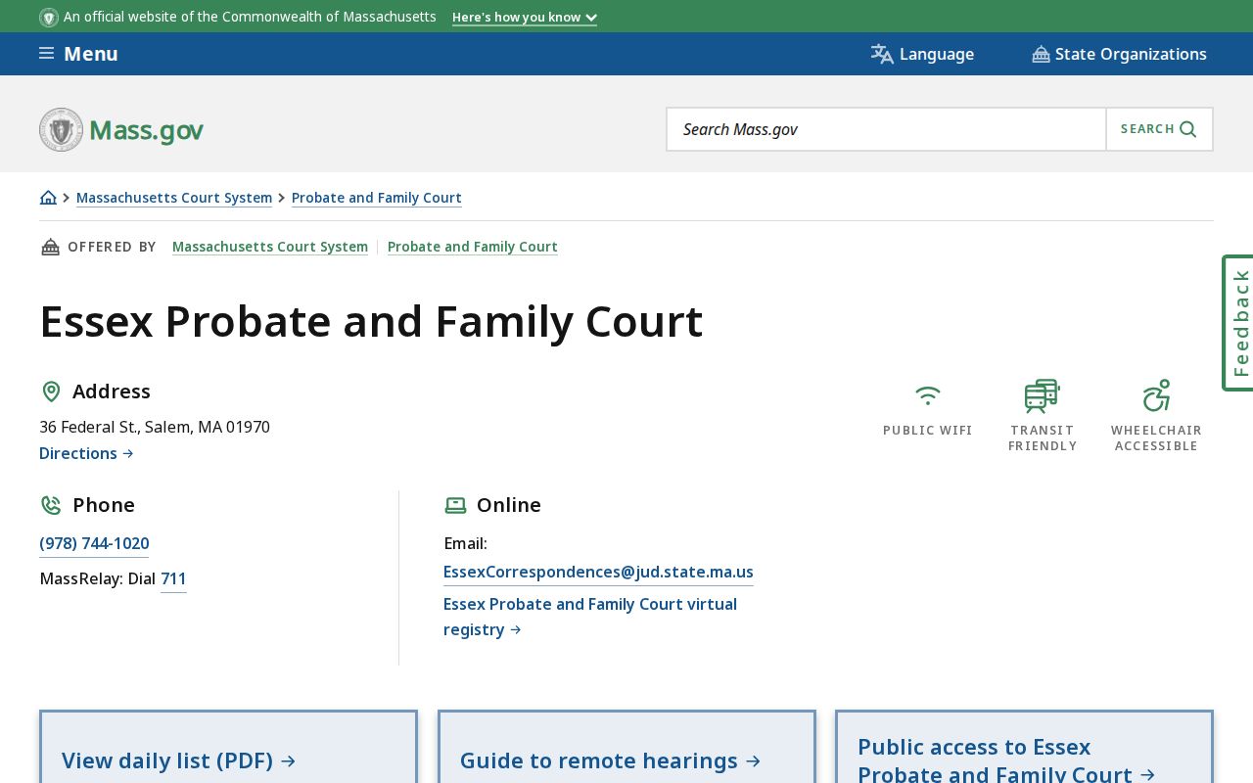Expand "Here's how you know" dropdown
The image size is (1253, 783).
point(525,18)
